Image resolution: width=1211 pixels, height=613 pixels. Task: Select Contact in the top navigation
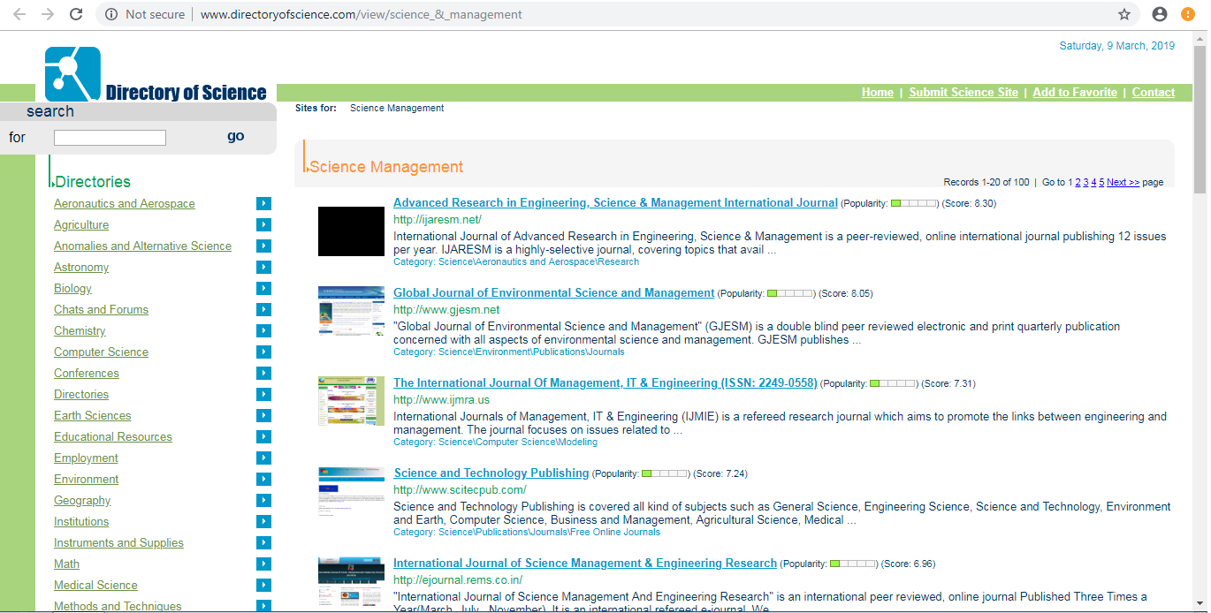pos(1153,93)
